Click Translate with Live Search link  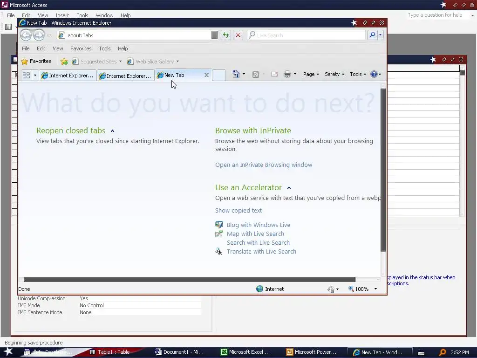pyautogui.click(x=261, y=251)
